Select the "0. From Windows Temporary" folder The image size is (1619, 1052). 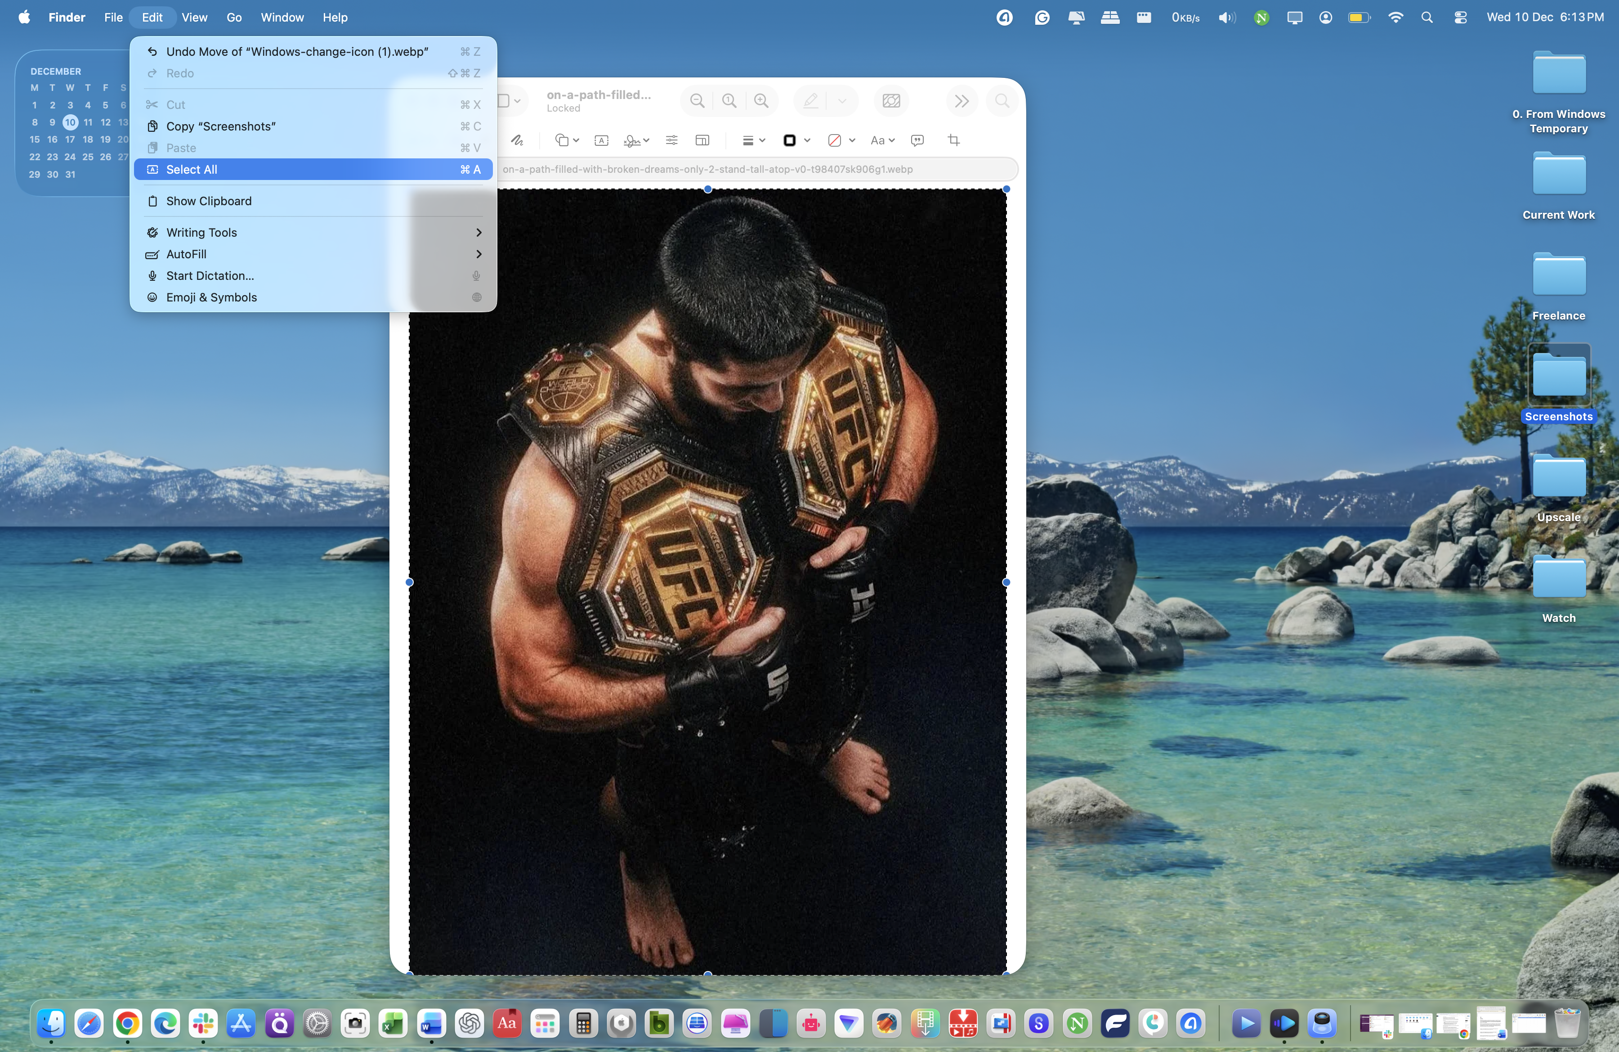tap(1558, 92)
